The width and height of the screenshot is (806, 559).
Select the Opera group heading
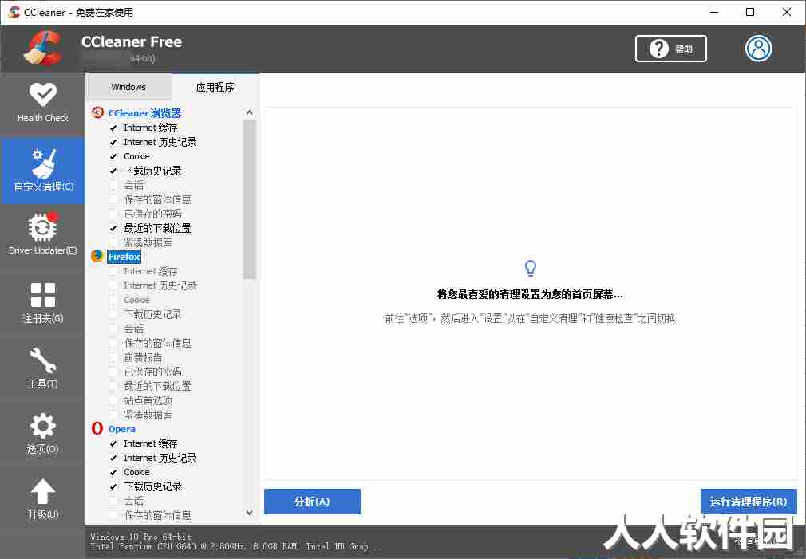click(x=122, y=429)
